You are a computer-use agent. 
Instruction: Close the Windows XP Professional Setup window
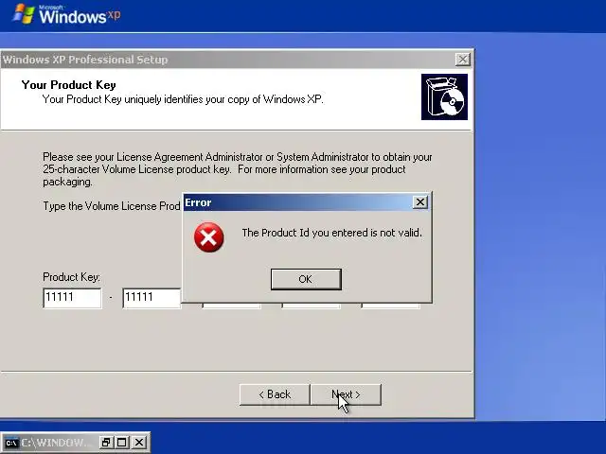[463, 60]
